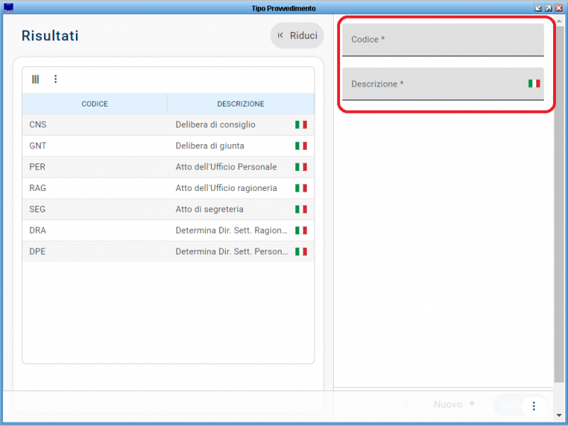Click the Delibera di giunta description
The image size is (568, 426).
(209, 146)
